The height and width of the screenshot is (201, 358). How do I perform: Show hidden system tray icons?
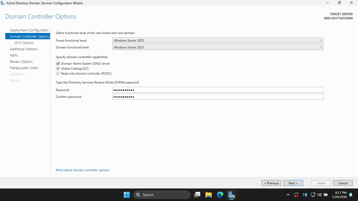[288, 195]
